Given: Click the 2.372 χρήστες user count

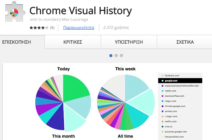Looking at the screenshot, I should click(x=116, y=27).
